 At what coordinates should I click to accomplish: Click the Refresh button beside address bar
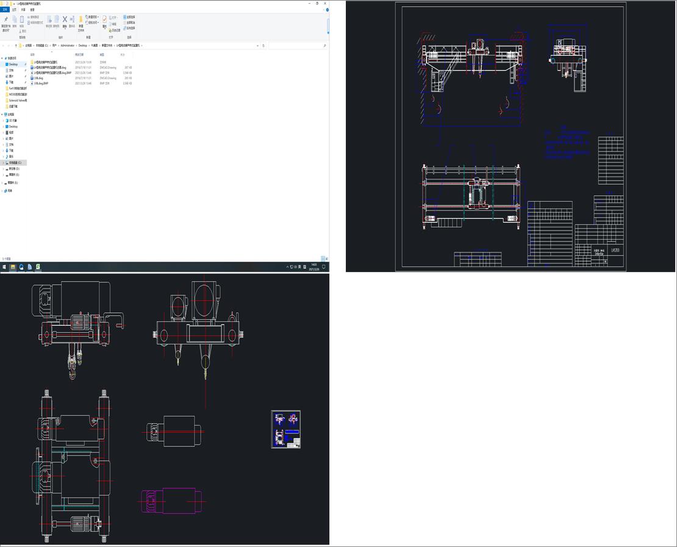[263, 45]
